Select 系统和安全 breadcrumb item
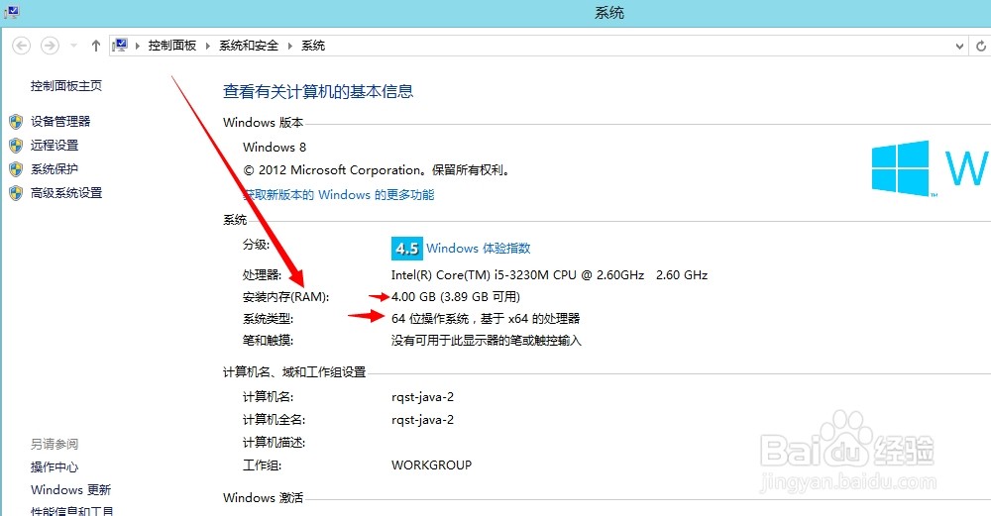 tap(249, 46)
